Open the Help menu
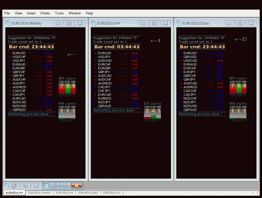The height and width of the screenshot is (198, 262). pyautogui.click(x=89, y=13)
